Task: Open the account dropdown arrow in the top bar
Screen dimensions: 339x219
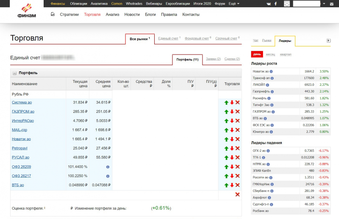Action: (324, 3)
